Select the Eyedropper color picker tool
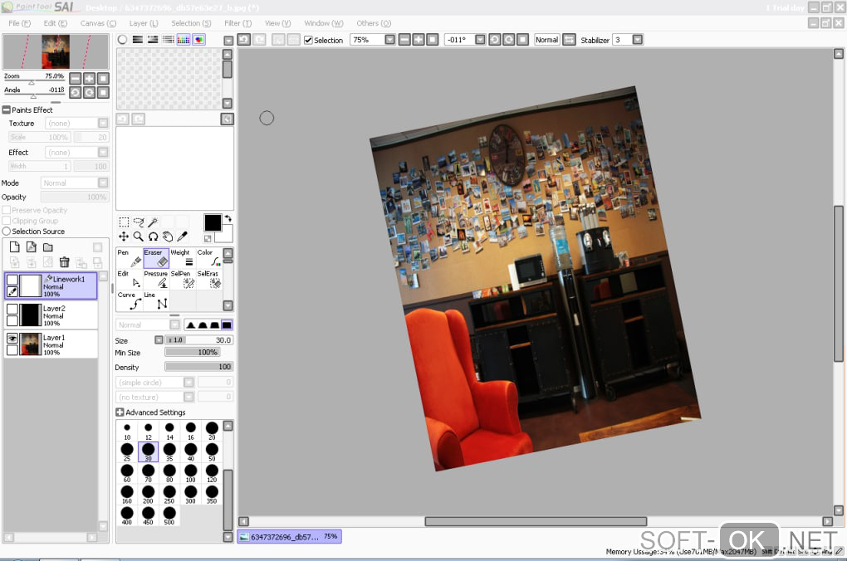 (183, 237)
